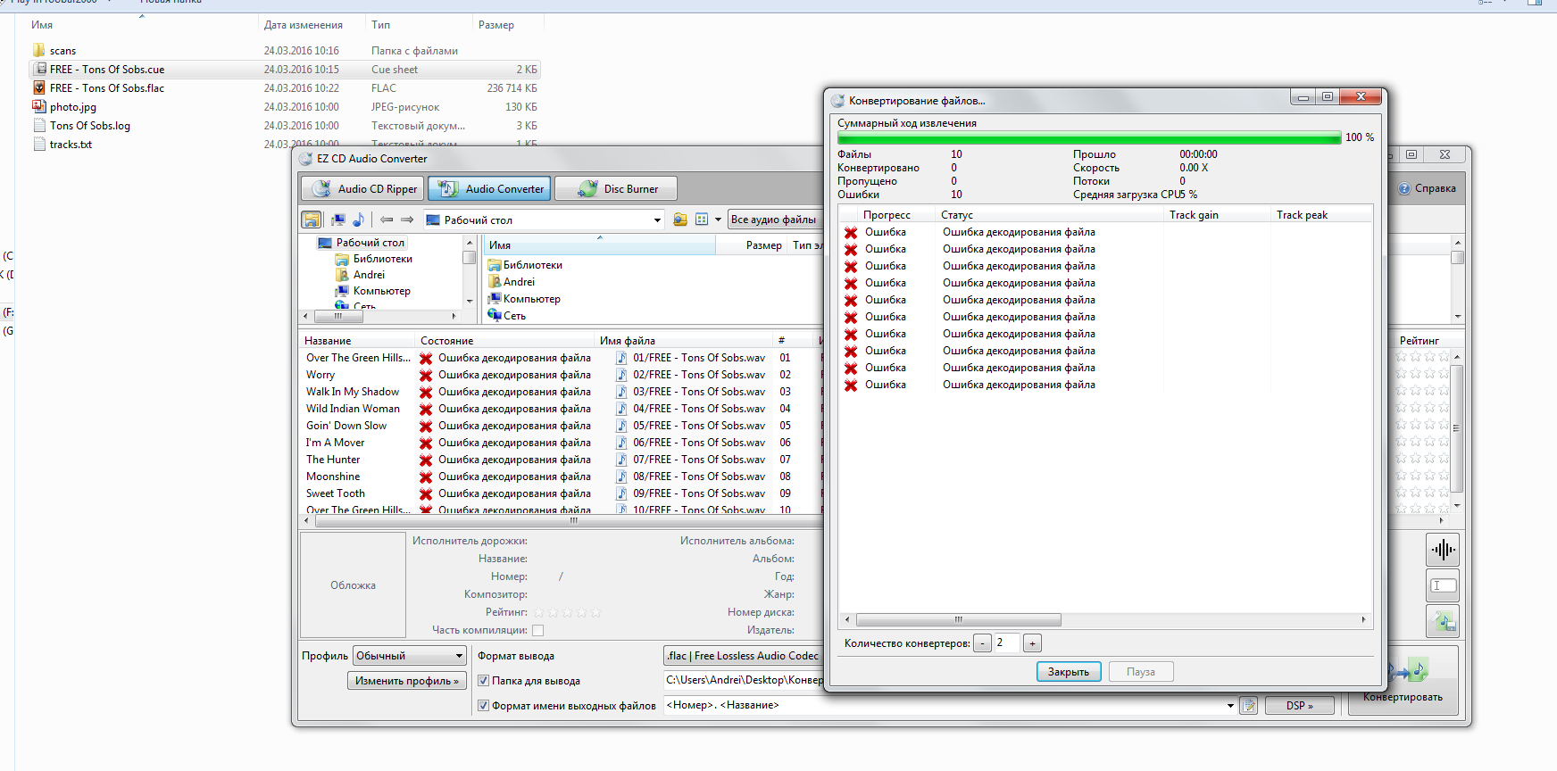
Task: Click the output folder path field
Action: 743,680
